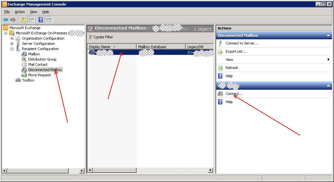This screenshot has width=334, height=182.
Task: Select the Distribution Group tree item
Action: [42, 59]
